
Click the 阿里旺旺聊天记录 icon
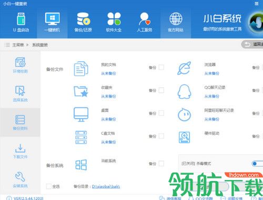184,115
